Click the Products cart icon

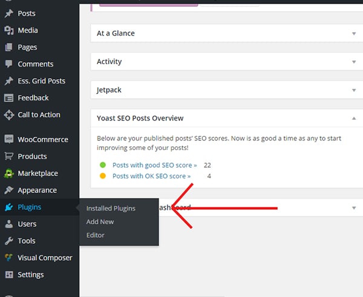pyautogui.click(x=9, y=156)
